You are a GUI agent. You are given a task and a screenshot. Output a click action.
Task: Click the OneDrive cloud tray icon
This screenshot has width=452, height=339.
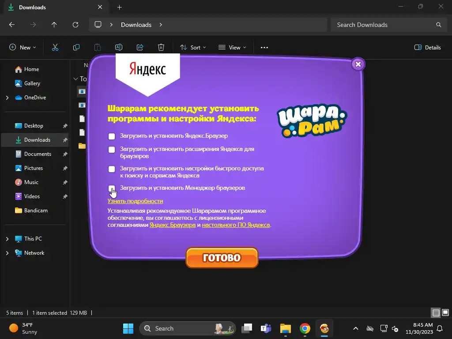[370, 328]
